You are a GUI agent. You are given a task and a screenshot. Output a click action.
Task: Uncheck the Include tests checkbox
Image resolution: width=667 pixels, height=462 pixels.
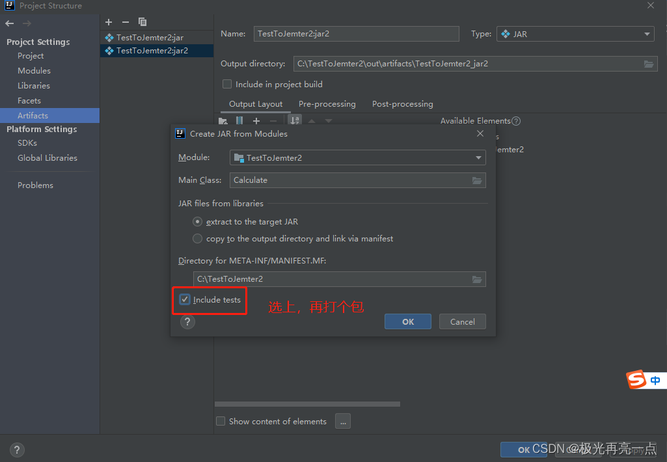(x=184, y=300)
